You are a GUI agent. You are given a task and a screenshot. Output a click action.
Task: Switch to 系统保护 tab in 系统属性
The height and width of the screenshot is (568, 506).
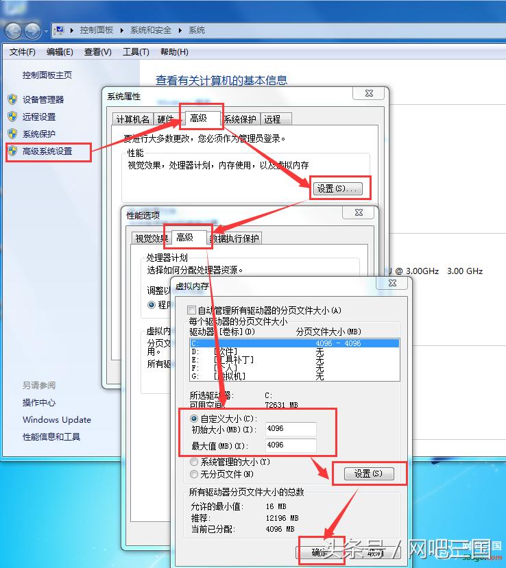tap(240, 119)
